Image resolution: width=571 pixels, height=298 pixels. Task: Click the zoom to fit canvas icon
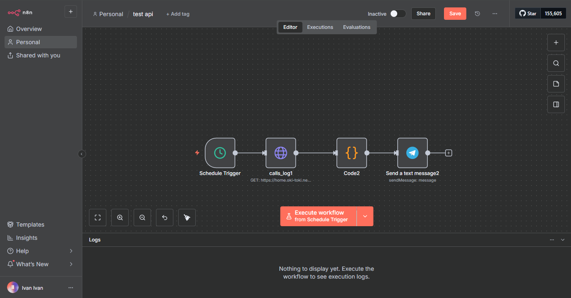[98, 218]
